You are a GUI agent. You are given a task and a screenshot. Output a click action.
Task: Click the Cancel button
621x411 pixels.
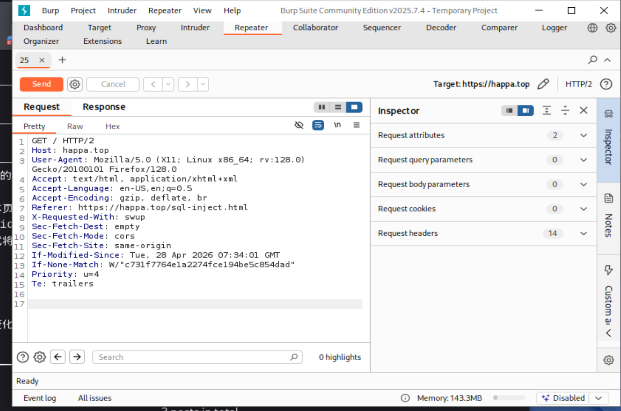113,84
